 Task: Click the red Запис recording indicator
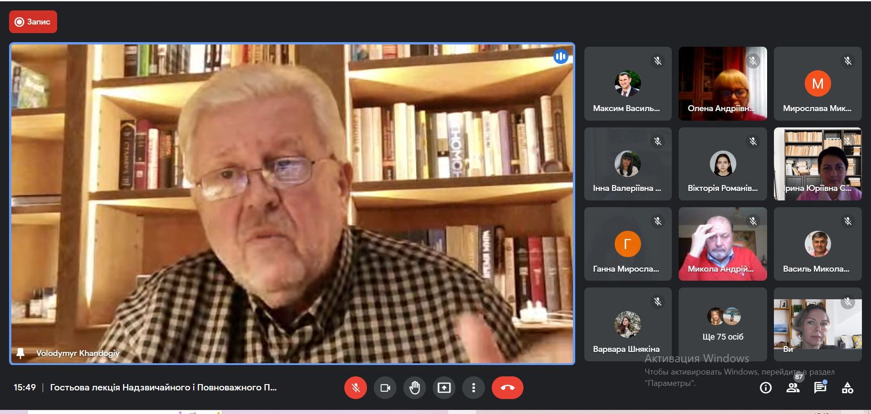[x=33, y=22]
